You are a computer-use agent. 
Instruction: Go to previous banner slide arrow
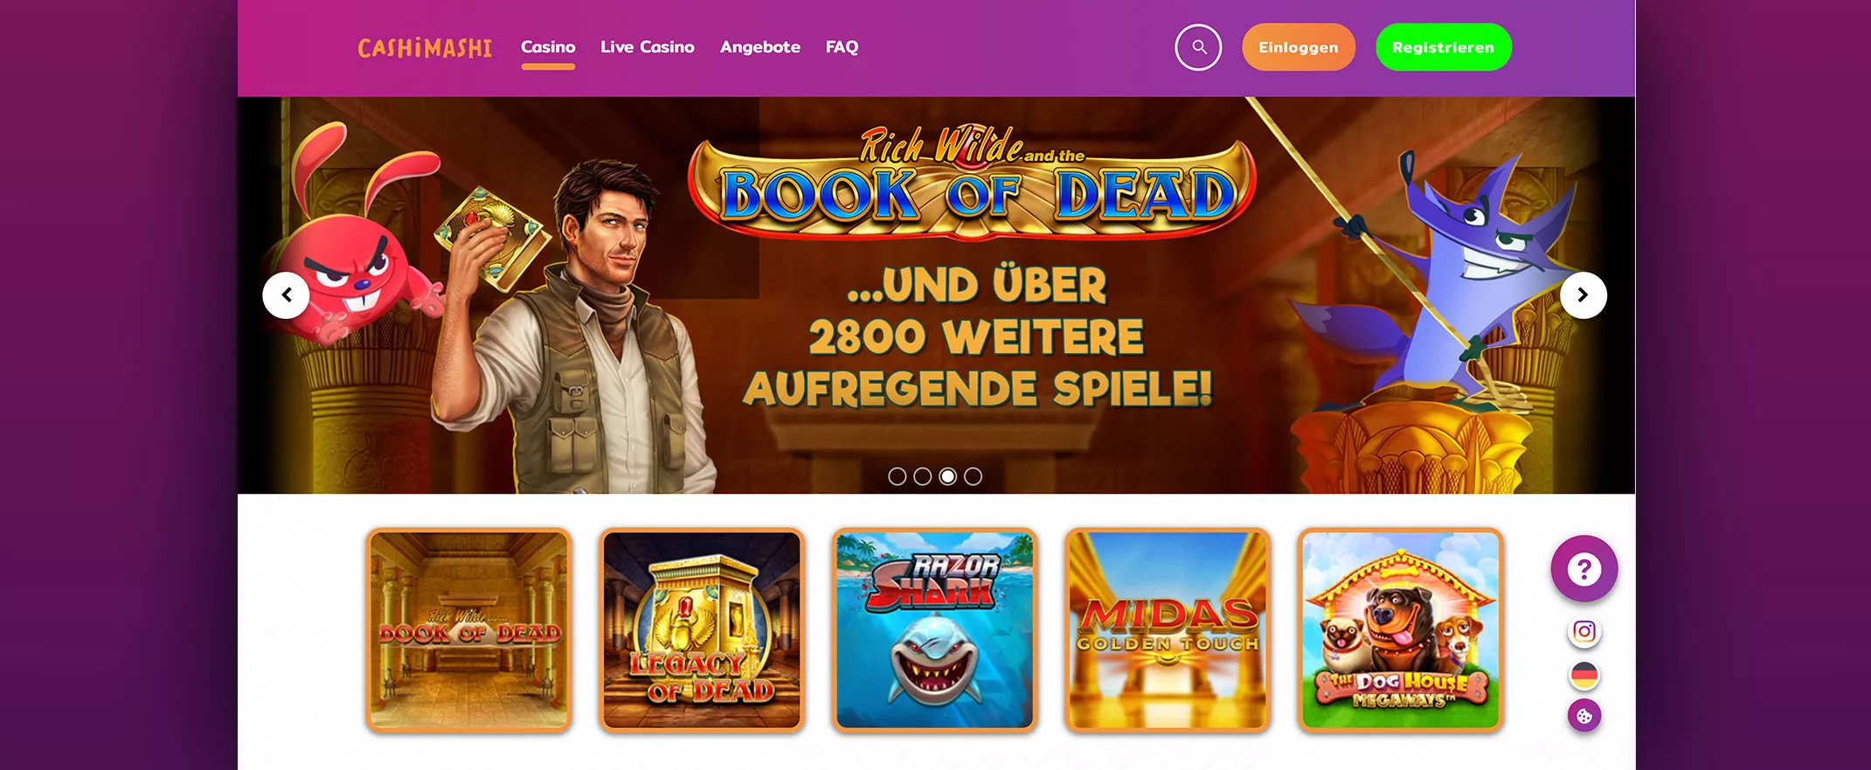pyautogui.click(x=286, y=295)
